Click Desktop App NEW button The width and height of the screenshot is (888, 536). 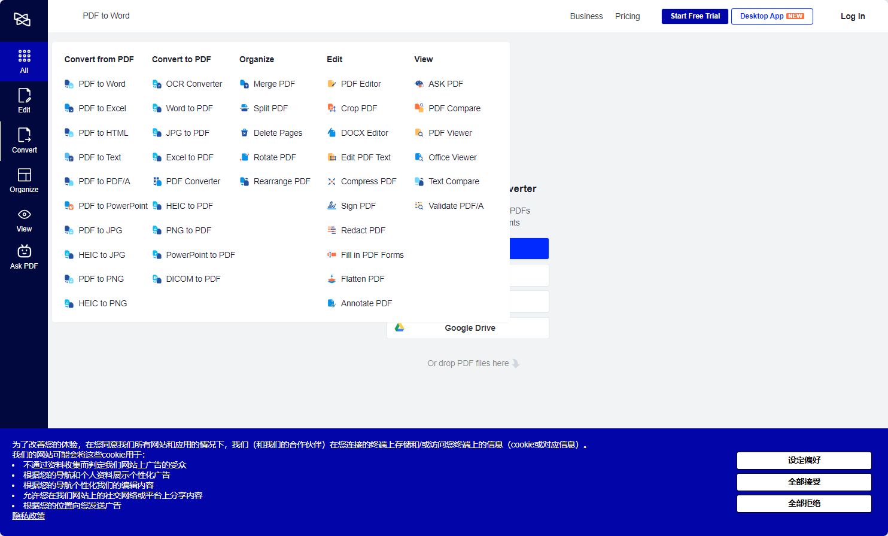point(772,16)
